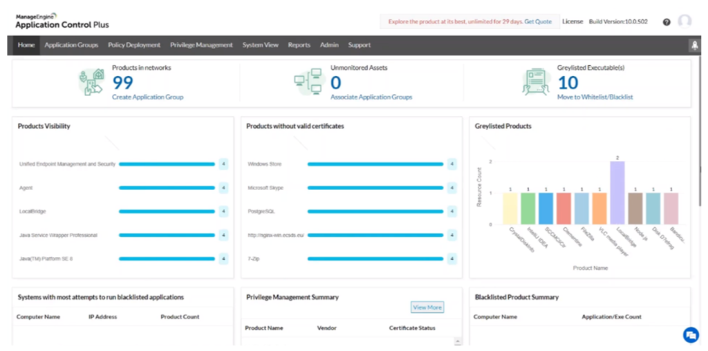
Task: Open the Application Groups menu
Action: tap(71, 45)
